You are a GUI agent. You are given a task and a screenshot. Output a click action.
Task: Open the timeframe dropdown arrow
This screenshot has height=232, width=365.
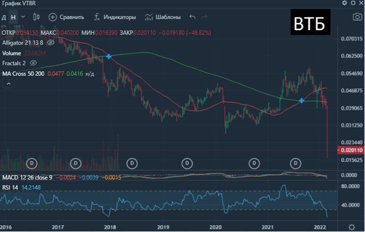23,17
